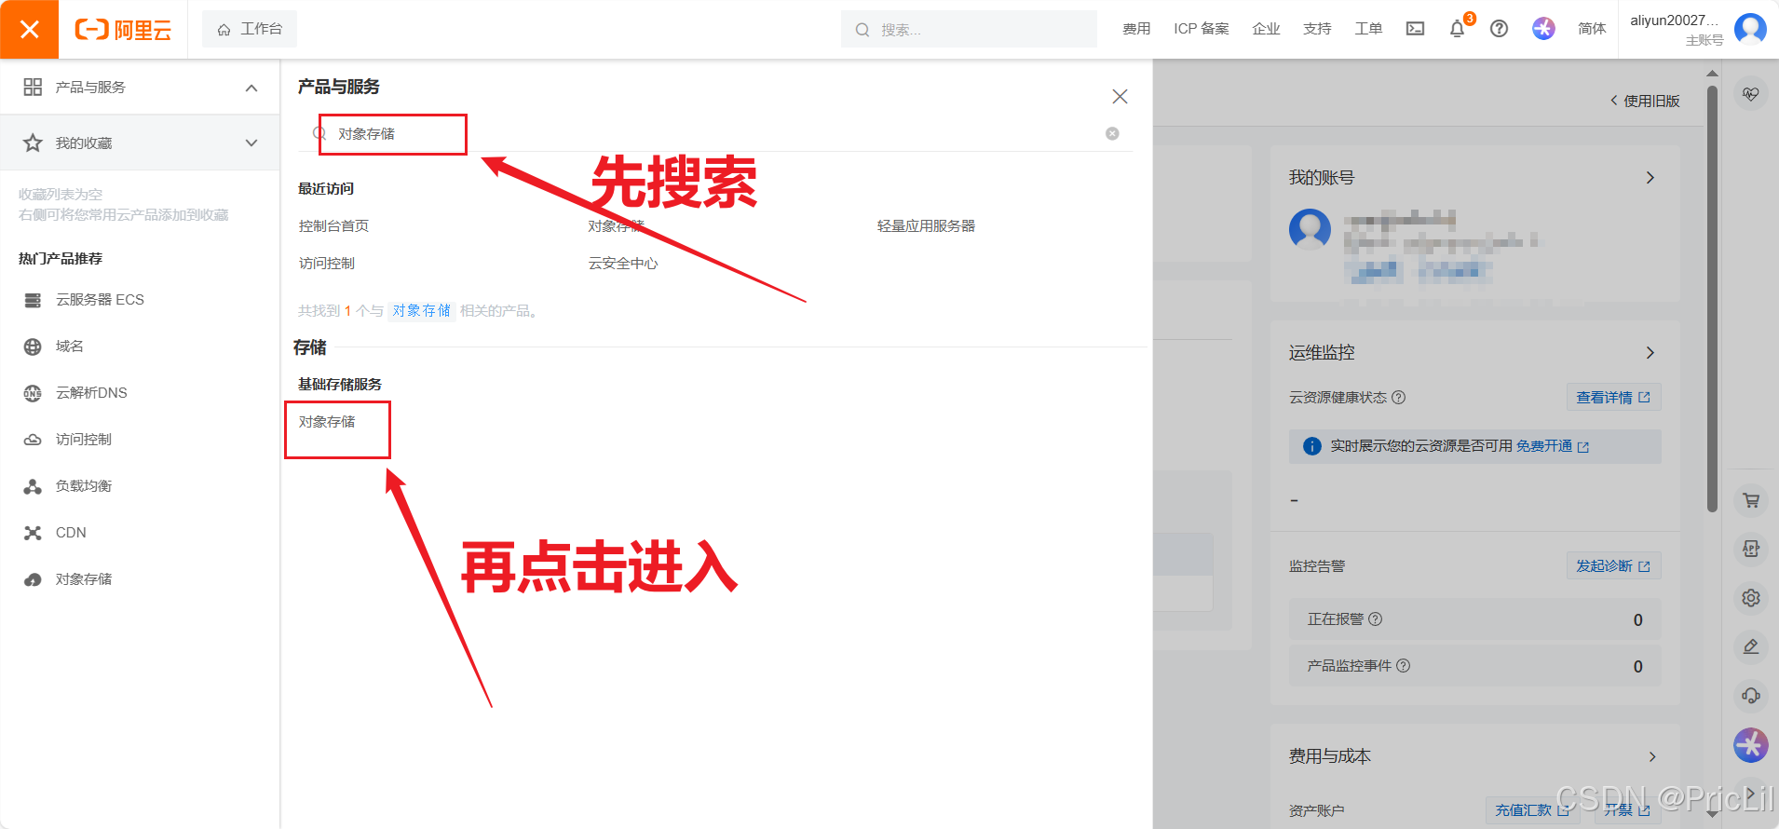
Task: Collapse 产品与服务 section in sidebar
Action: pos(251,88)
